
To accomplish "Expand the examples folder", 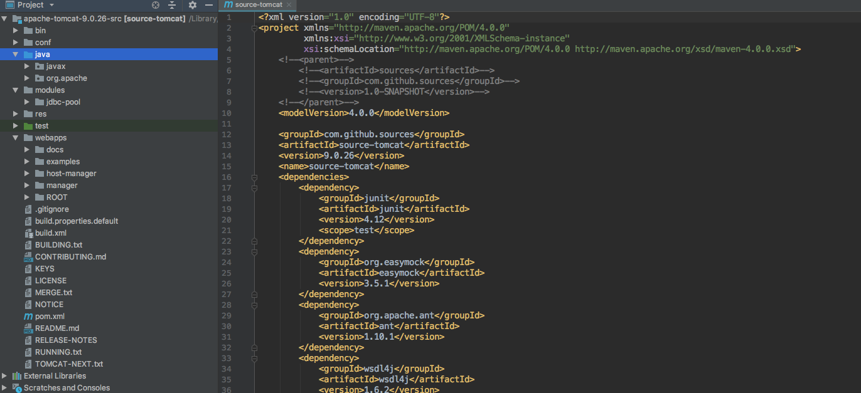I will point(27,162).
